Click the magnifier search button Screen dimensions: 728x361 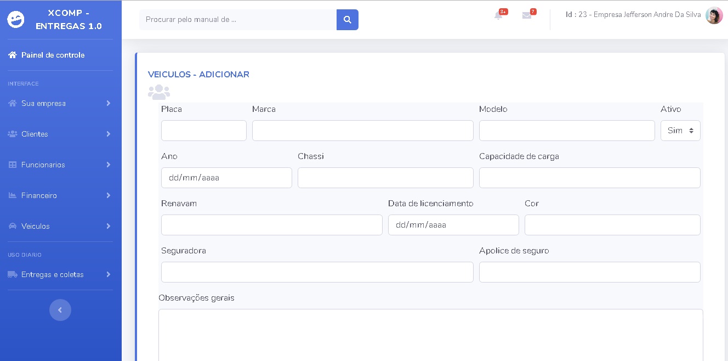pos(347,20)
